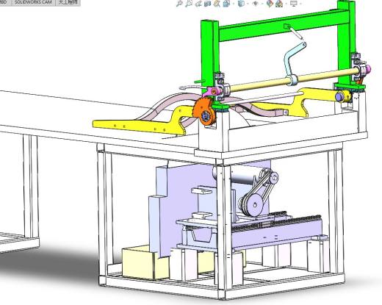382x305 pixels.
Task: Expand the Display Style dropdown arrow
Action: coord(248,4)
